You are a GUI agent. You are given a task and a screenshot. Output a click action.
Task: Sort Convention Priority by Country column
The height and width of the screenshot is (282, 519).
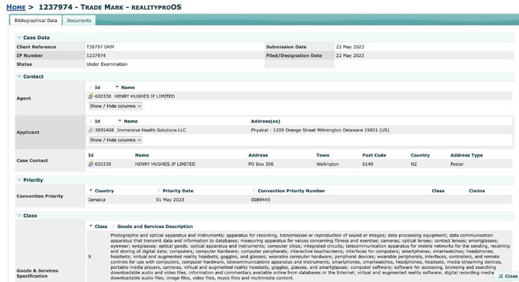tap(104, 191)
